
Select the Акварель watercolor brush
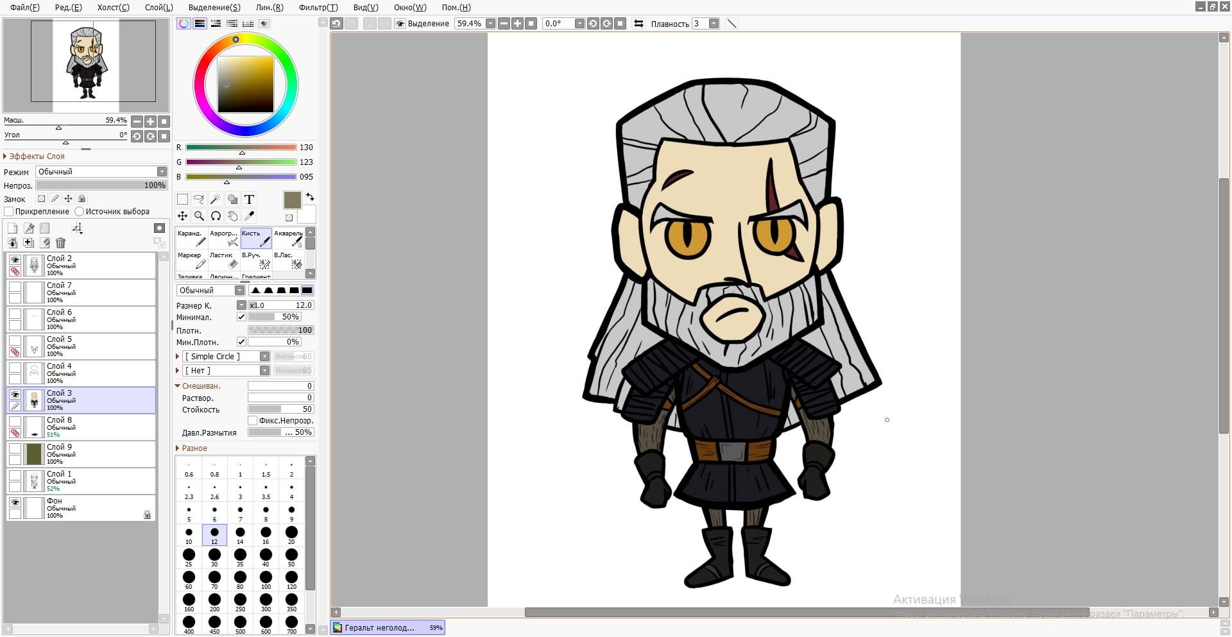click(x=288, y=238)
